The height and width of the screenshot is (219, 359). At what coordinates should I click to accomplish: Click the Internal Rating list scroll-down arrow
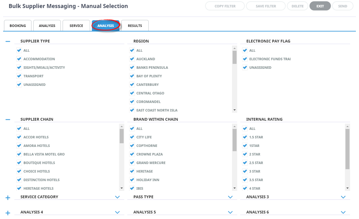tap(347, 188)
